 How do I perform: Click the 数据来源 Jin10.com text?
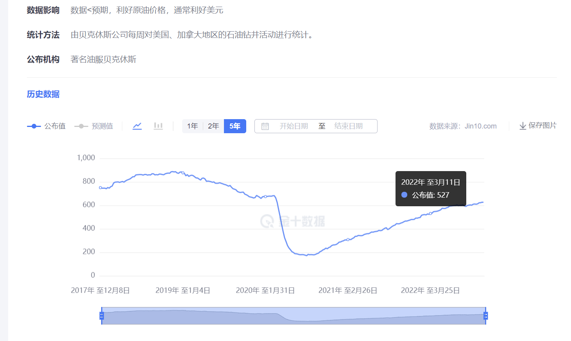pyautogui.click(x=463, y=126)
